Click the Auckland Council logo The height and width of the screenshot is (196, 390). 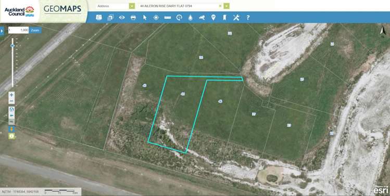(19, 11)
